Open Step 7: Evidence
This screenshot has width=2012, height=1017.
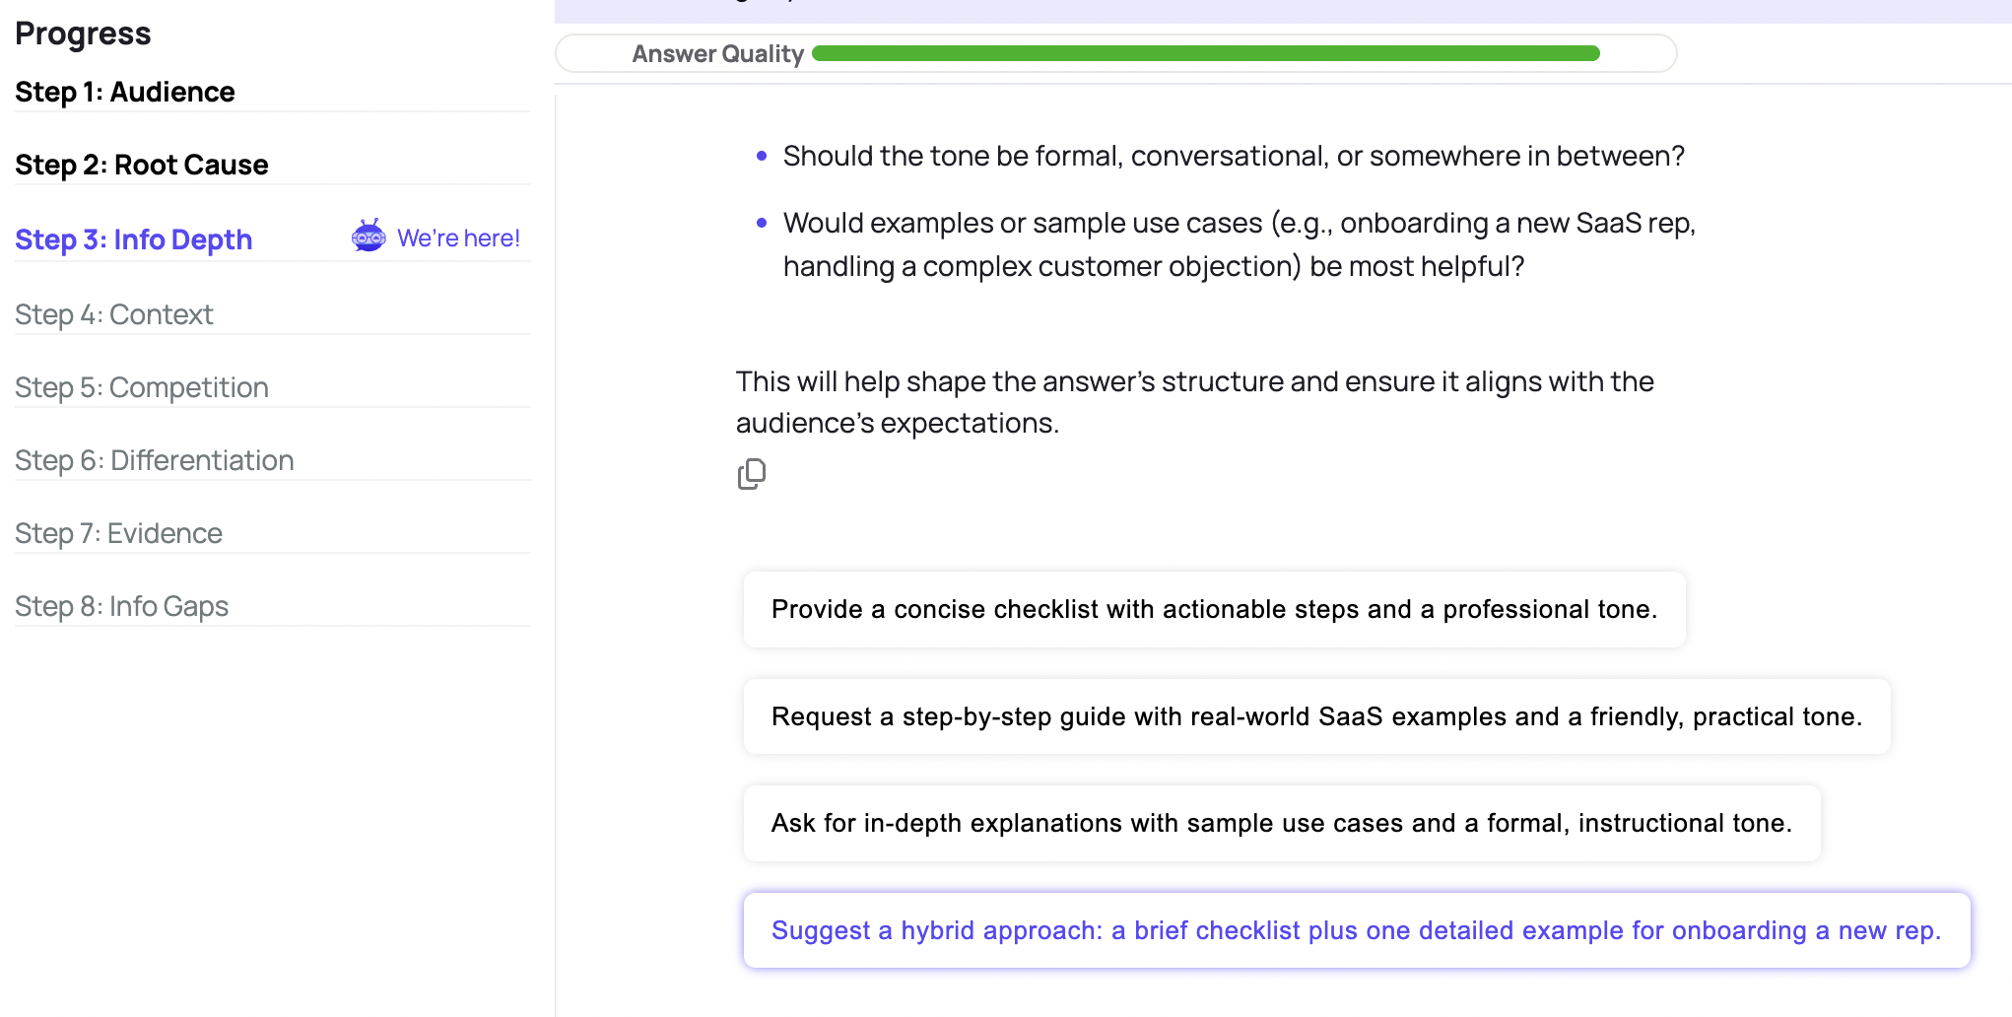[119, 533]
